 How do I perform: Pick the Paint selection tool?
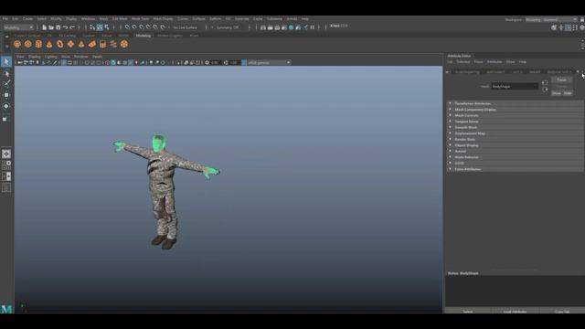(x=6, y=83)
